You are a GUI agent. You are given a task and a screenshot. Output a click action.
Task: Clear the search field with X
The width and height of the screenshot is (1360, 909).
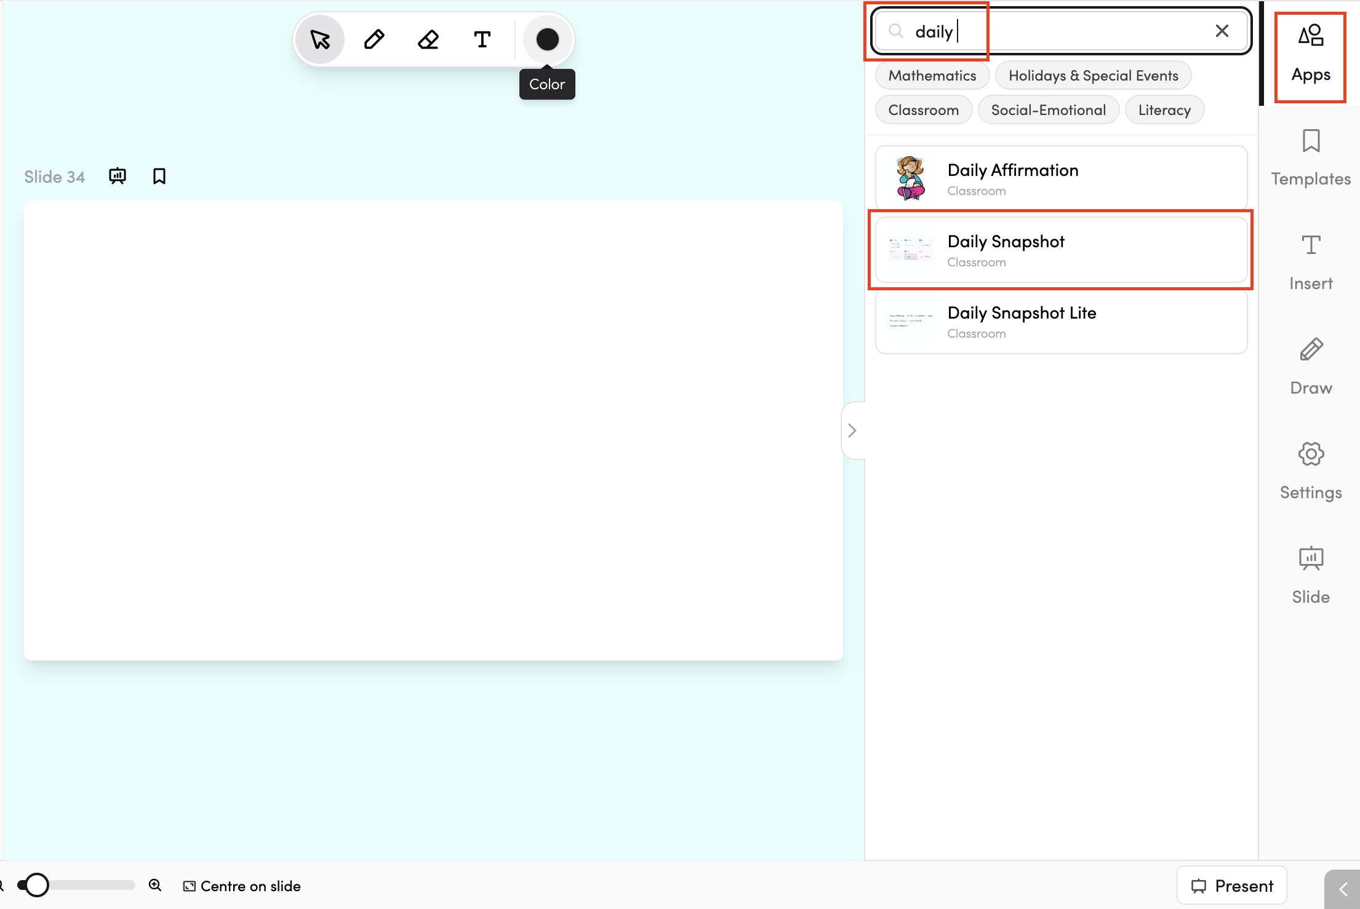coord(1222,31)
